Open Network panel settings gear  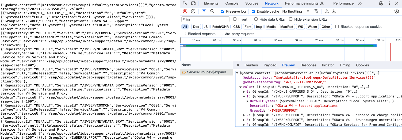point(397,11)
